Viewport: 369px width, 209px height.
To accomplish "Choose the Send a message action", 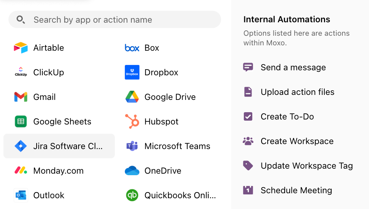I will pos(293,67).
